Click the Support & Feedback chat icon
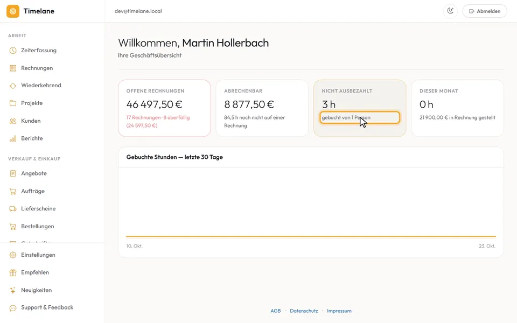Viewport: 517px width, 323px height. pyautogui.click(x=13, y=308)
